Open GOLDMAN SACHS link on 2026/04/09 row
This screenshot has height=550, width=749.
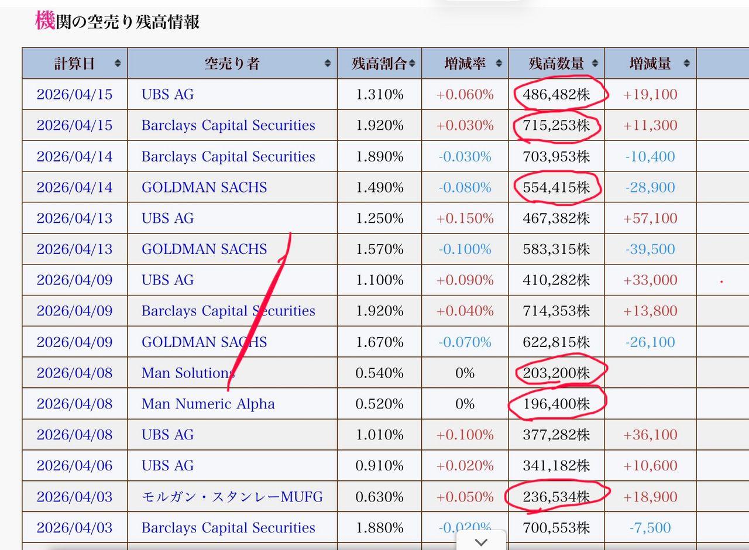click(x=204, y=342)
